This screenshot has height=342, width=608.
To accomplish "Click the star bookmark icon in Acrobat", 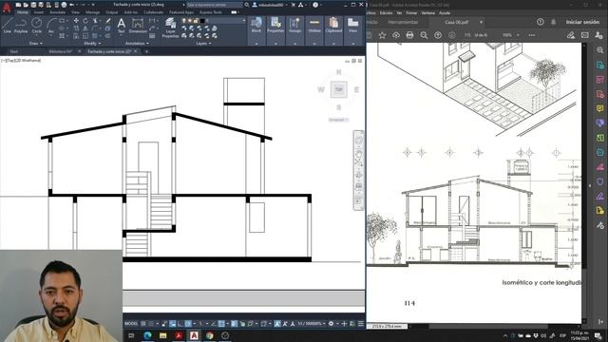I will click(x=382, y=35).
